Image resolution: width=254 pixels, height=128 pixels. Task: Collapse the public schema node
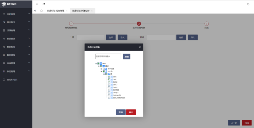coord(101,71)
